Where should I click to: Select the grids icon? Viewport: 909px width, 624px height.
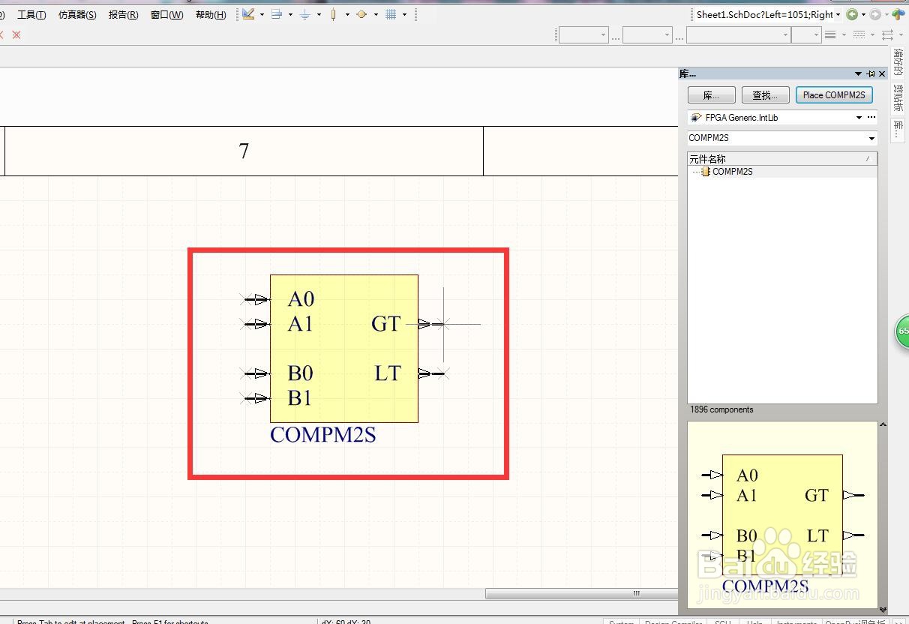(x=391, y=14)
